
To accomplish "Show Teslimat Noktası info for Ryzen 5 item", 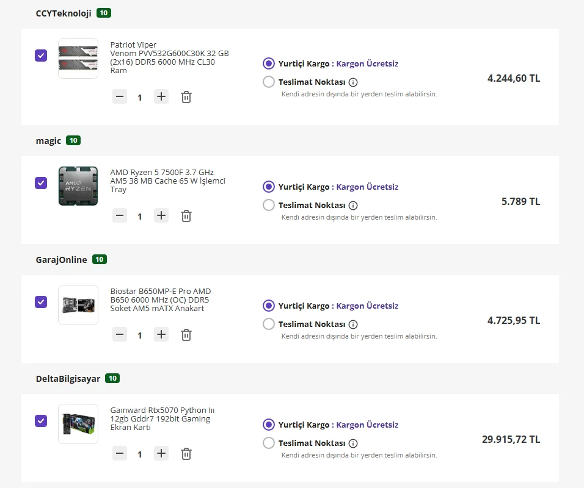I will [353, 206].
